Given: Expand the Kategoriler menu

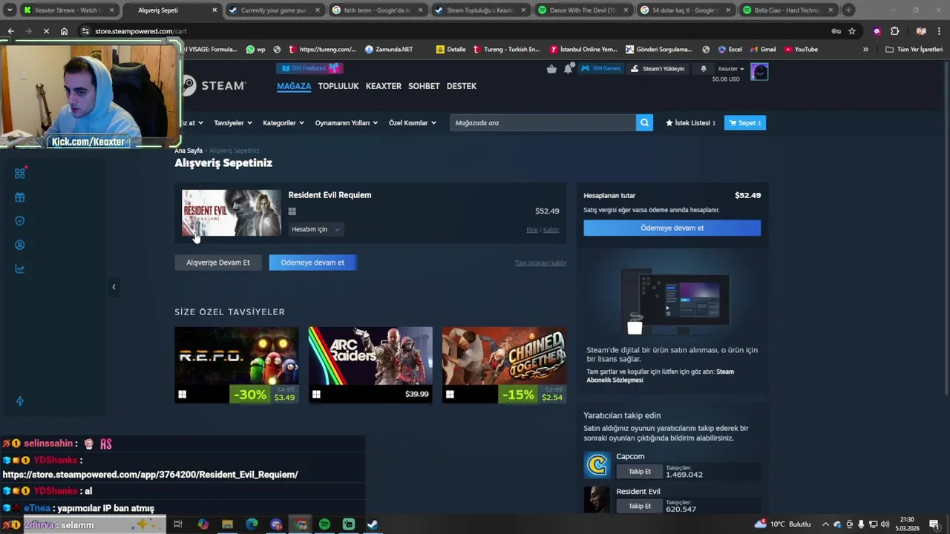Looking at the screenshot, I should 284,123.
